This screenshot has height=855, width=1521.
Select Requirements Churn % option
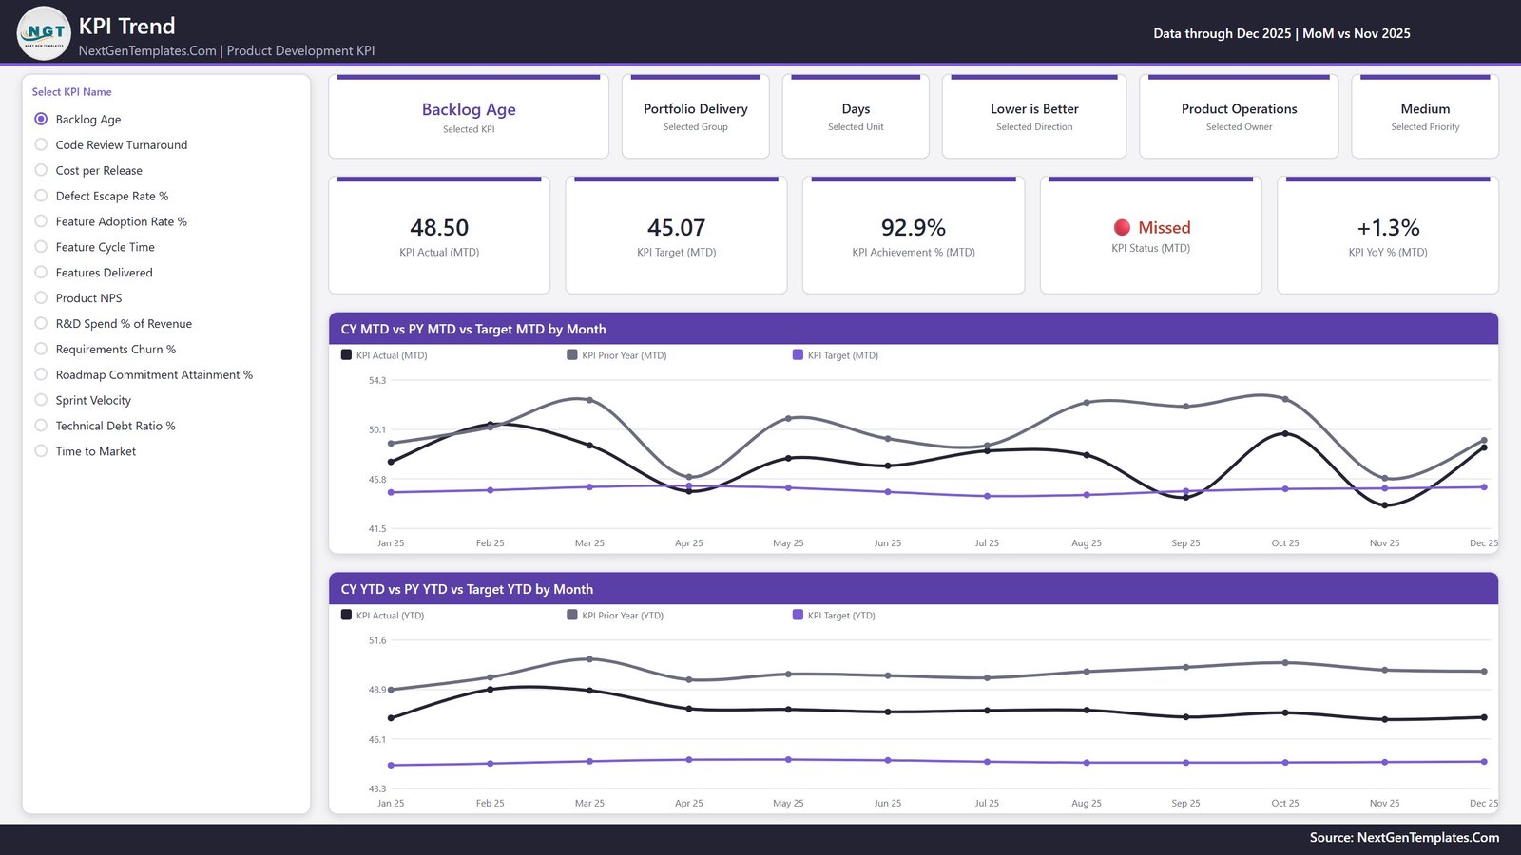point(41,350)
